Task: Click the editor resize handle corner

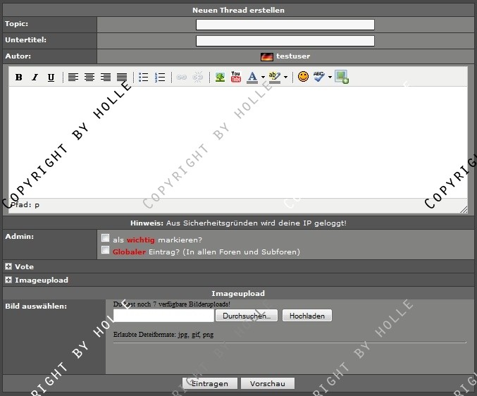Action: (x=464, y=209)
